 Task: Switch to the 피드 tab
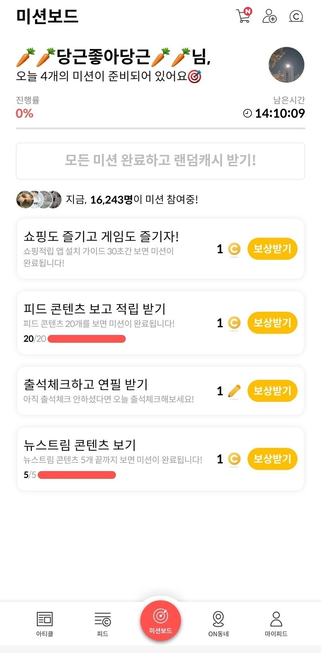coord(102,624)
